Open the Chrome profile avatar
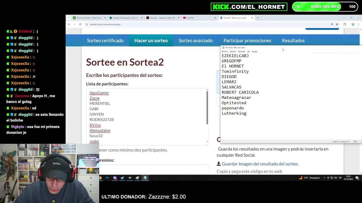Screen dimensions: 362x203 353,24
